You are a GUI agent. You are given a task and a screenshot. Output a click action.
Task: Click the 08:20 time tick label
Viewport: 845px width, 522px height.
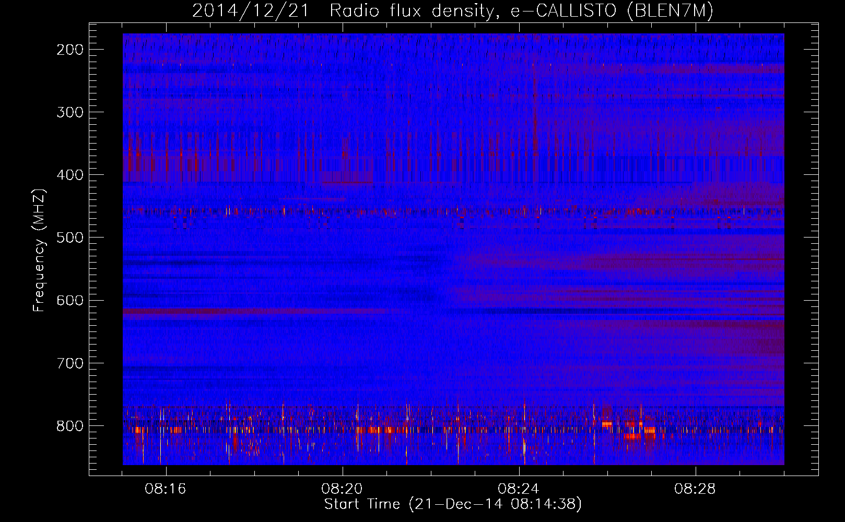coord(342,489)
